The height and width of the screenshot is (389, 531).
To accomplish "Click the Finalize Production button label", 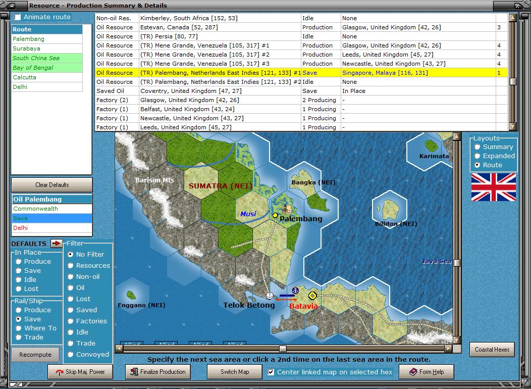I will point(163,372).
